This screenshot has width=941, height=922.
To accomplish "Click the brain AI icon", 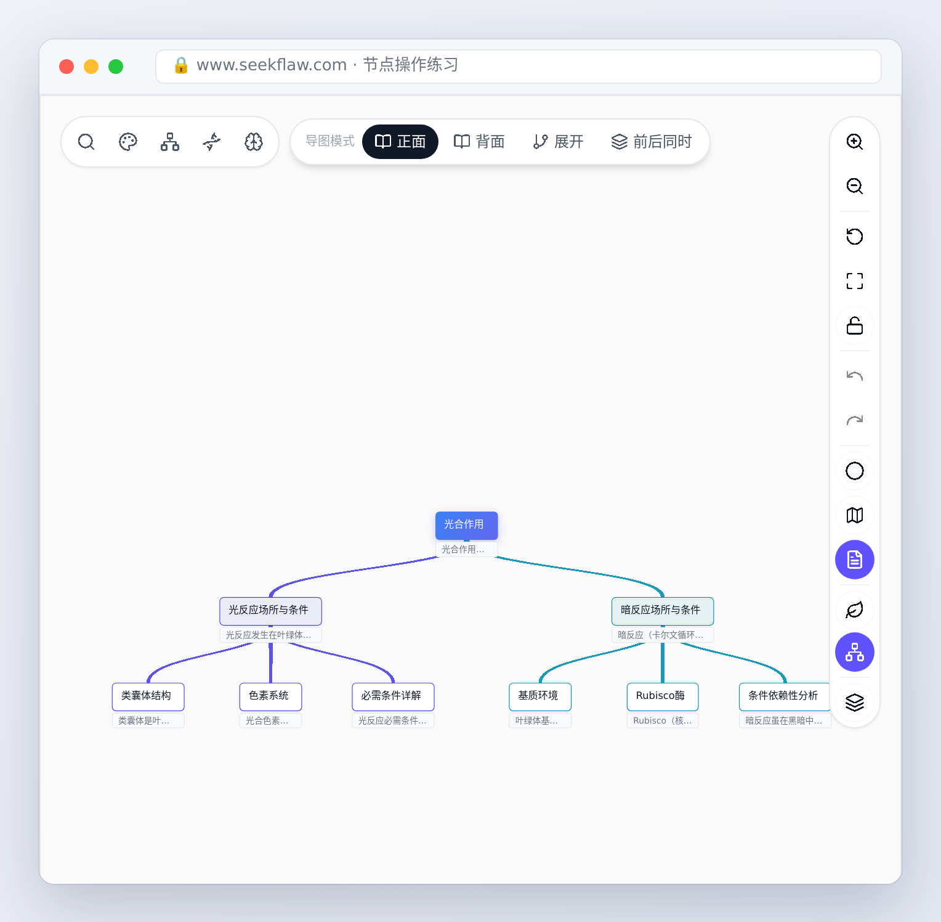I will coord(254,142).
